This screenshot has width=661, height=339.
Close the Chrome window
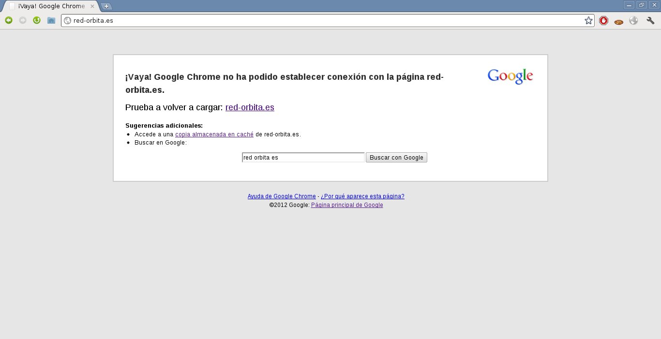point(653,5)
